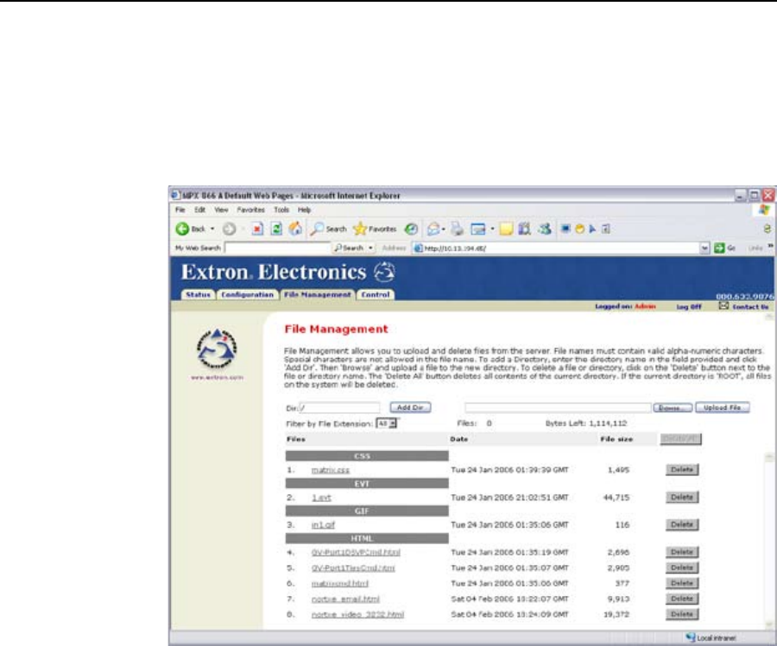Open the QV-Port1TiesCmd.html link
The width and height of the screenshot is (777, 646).
pyautogui.click(x=353, y=568)
